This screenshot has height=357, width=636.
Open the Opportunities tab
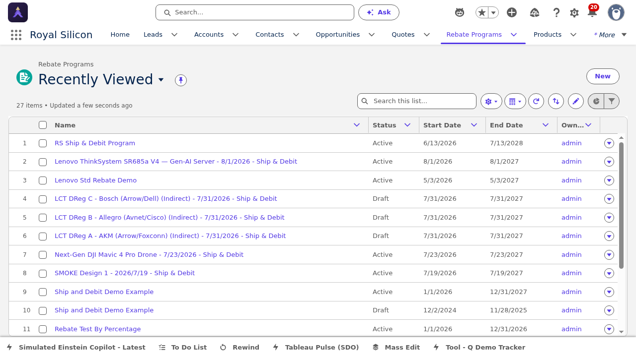click(337, 35)
